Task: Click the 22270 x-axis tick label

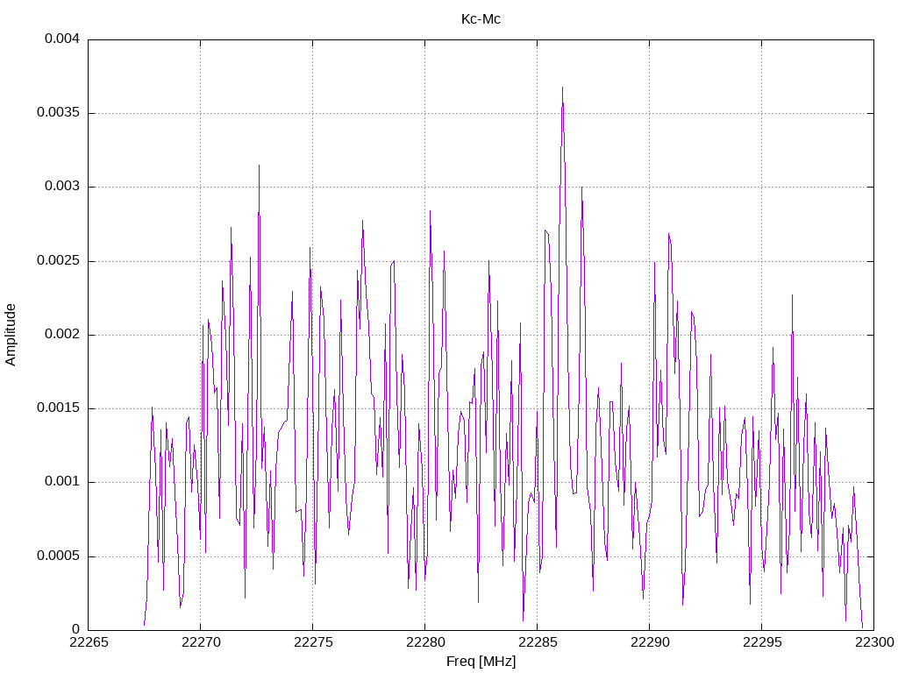Action: 201,642
